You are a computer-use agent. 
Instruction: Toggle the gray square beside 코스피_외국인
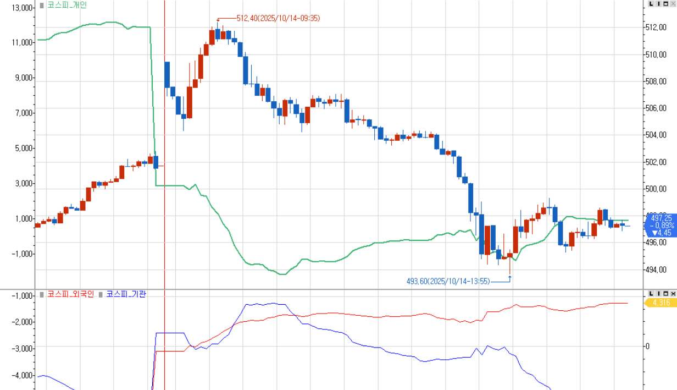[x=42, y=294]
